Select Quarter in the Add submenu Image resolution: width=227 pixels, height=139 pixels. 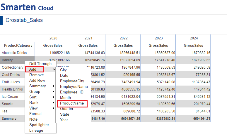click(66, 109)
